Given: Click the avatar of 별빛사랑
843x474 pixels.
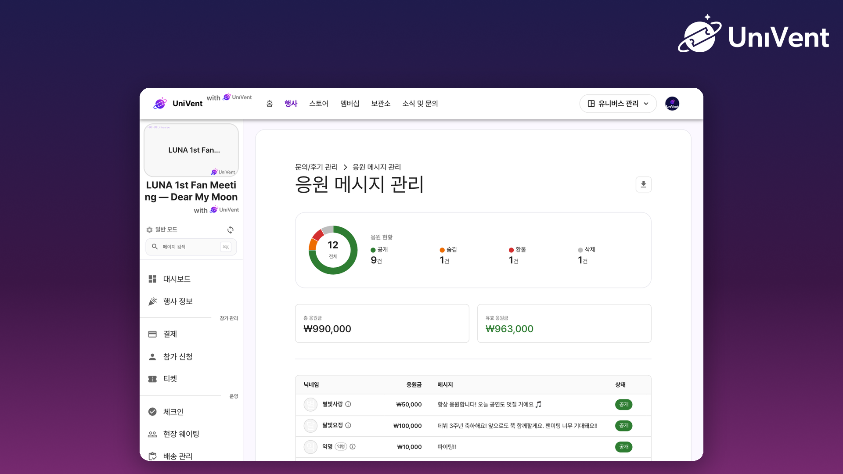Looking at the screenshot, I should click(310, 404).
